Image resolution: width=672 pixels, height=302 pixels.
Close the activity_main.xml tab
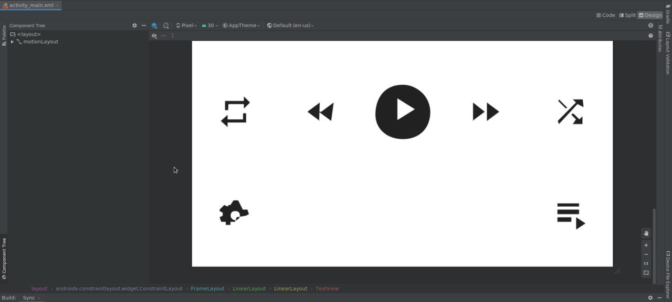click(x=58, y=5)
